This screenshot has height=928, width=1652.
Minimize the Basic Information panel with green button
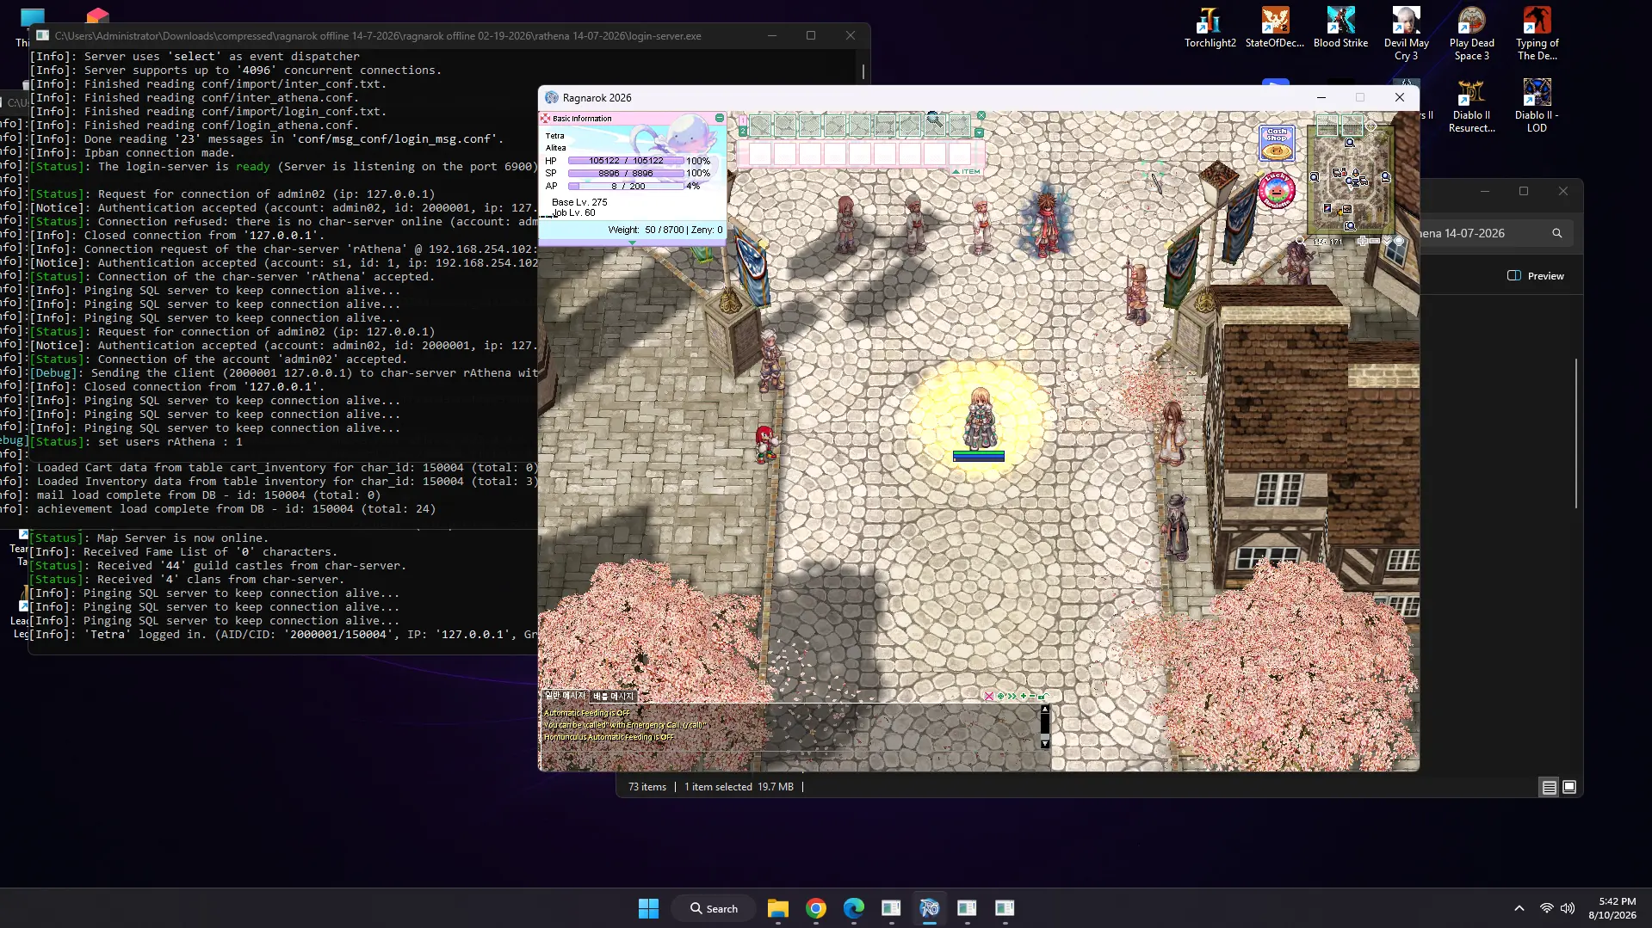point(720,118)
